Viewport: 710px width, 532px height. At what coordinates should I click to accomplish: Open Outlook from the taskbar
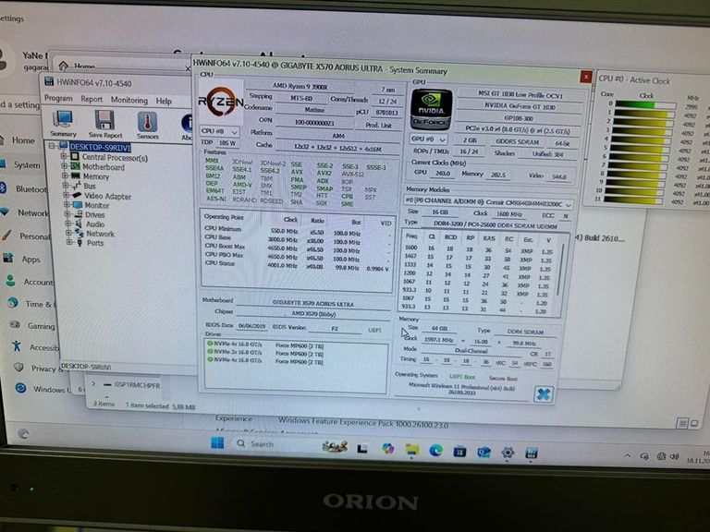(x=484, y=452)
